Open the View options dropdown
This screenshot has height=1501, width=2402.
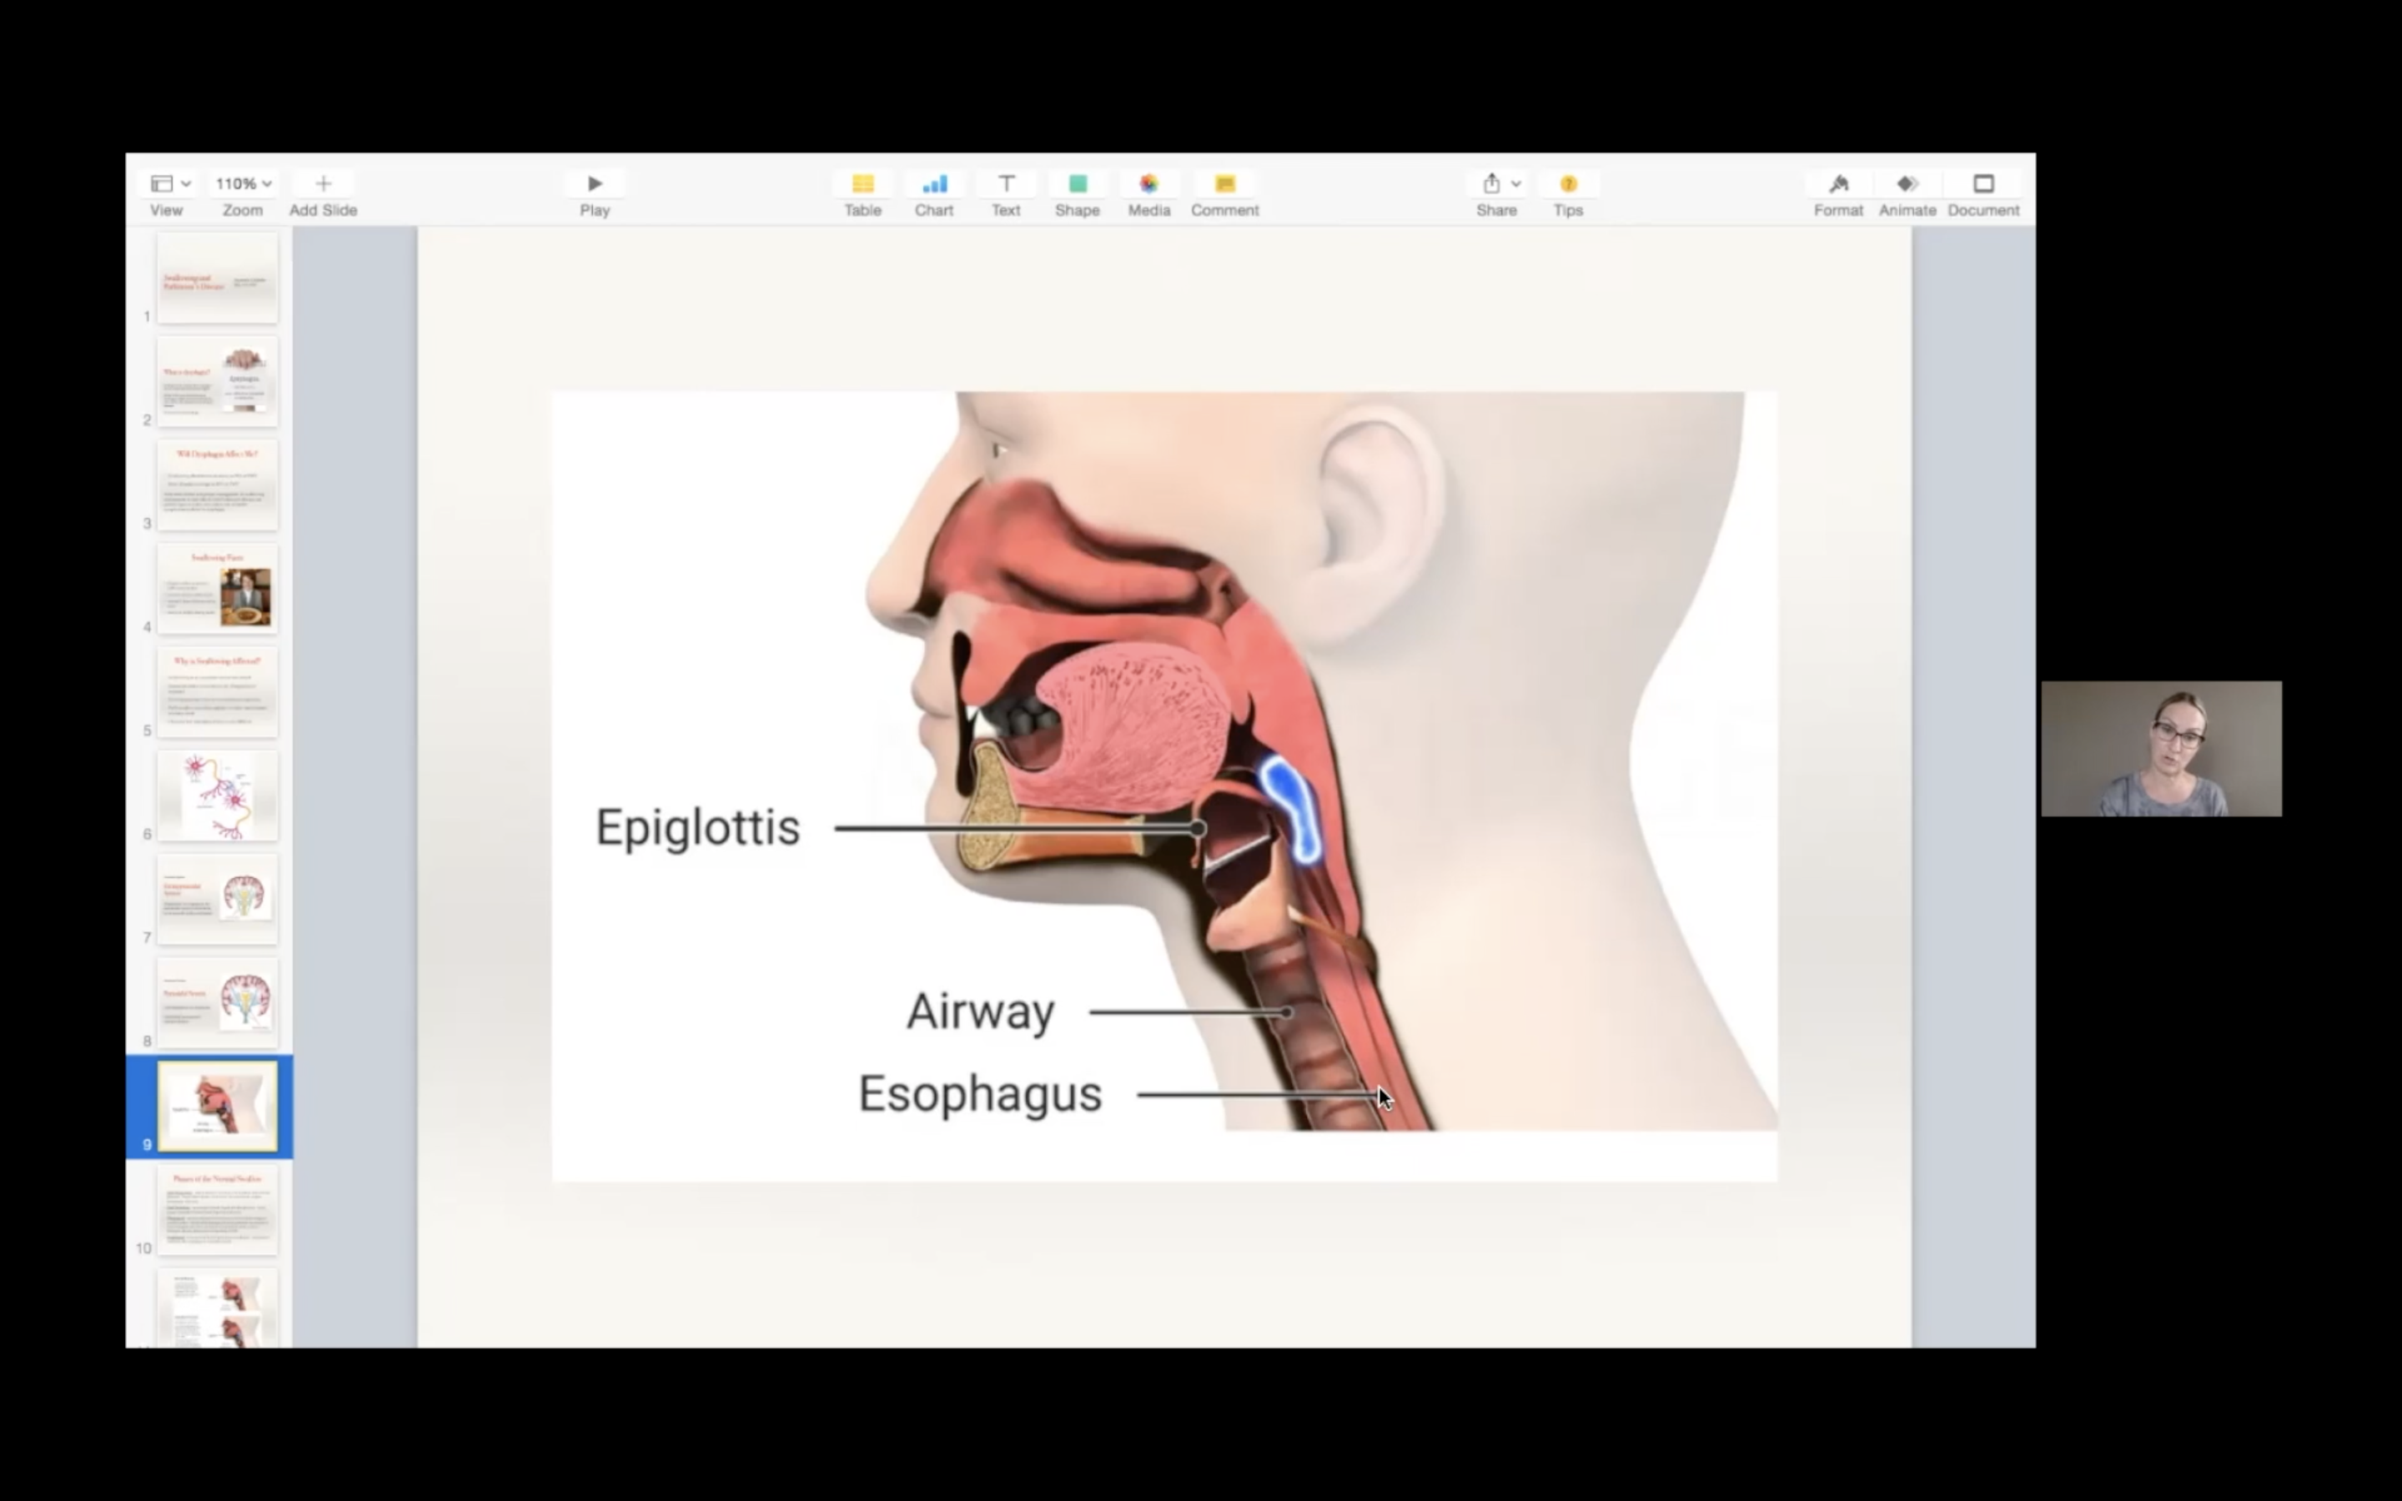pyautogui.click(x=168, y=183)
